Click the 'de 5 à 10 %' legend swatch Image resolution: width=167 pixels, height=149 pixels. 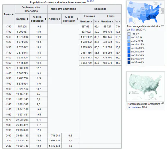point(129,41)
